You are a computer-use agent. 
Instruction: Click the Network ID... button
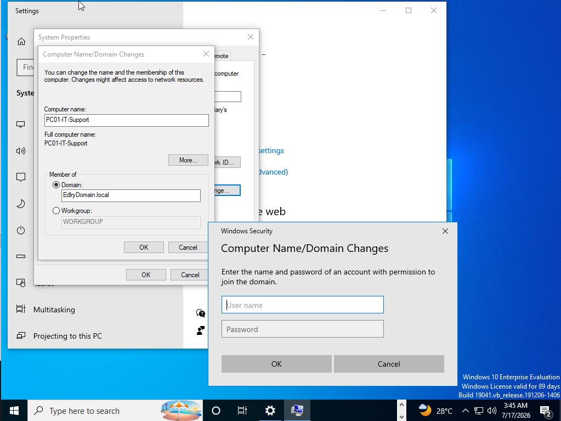point(227,162)
